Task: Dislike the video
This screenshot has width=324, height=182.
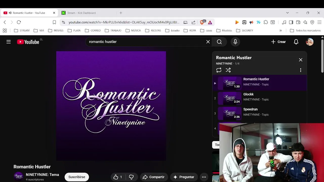Action: point(131,177)
